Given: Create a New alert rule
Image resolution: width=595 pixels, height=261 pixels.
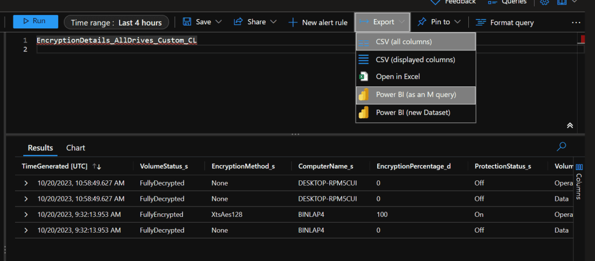Looking at the screenshot, I should 318,22.
